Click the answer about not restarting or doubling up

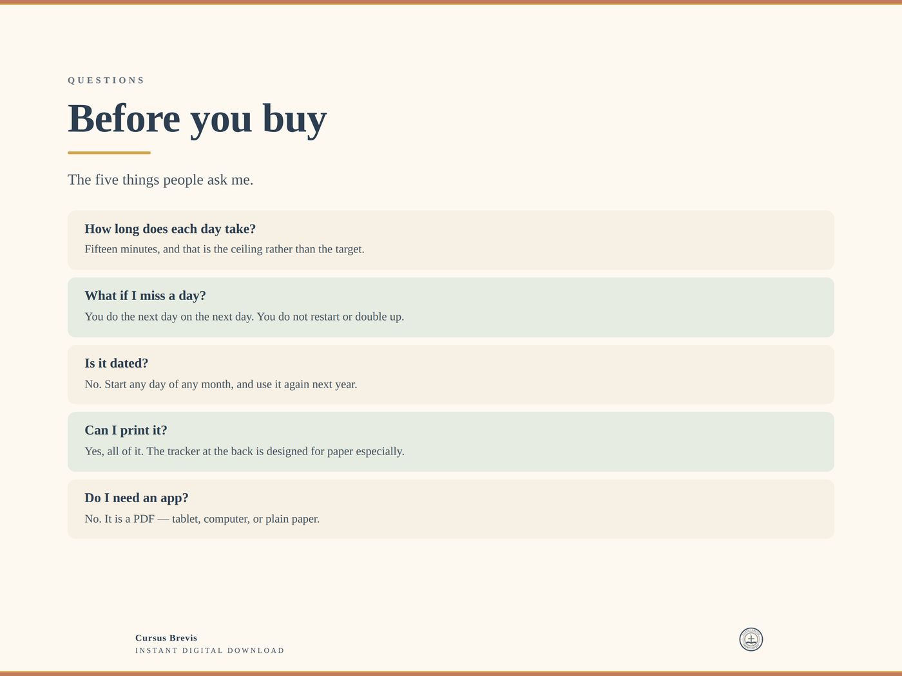244,317
